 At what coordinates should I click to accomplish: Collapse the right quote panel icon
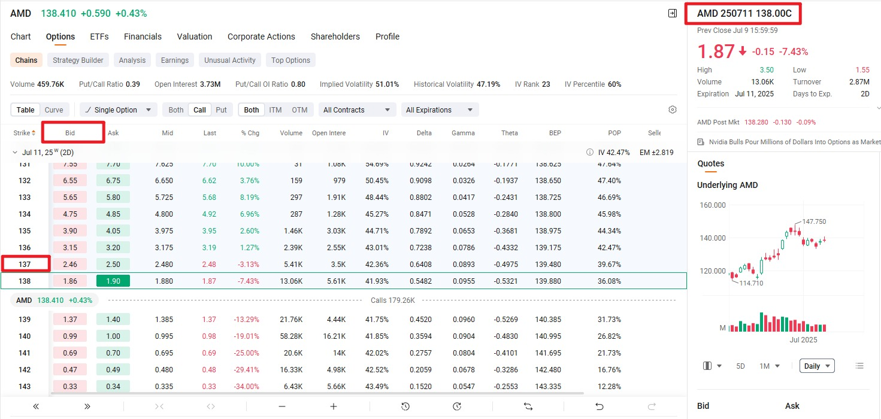coord(672,13)
